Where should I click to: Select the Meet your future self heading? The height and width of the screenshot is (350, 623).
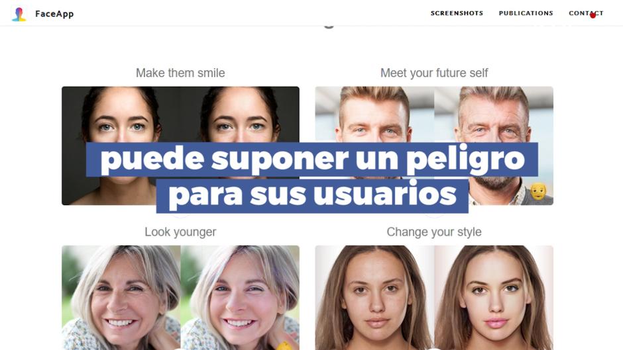[x=434, y=73]
